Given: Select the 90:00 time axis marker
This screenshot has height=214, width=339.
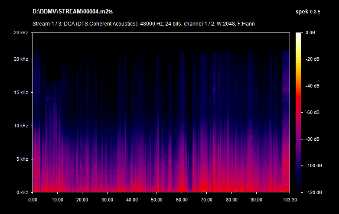Looking at the screenshot, I should 256,200.
